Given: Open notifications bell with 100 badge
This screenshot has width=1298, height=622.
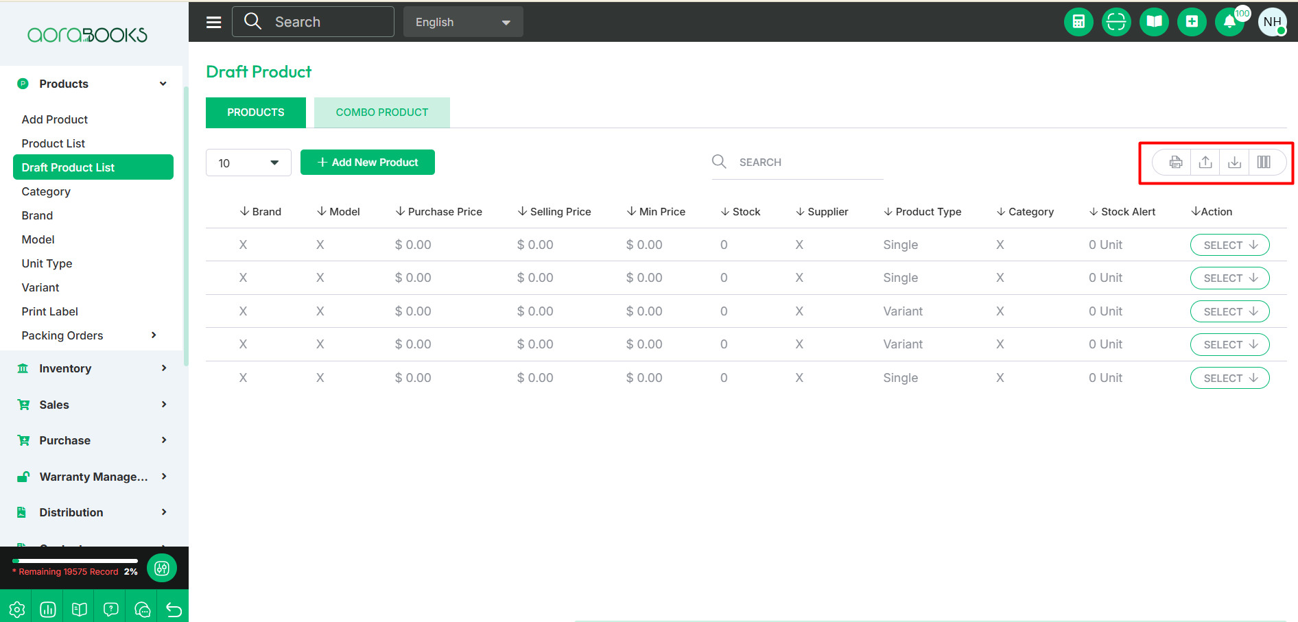Looking at the screenshot, I should point(1230,22).
